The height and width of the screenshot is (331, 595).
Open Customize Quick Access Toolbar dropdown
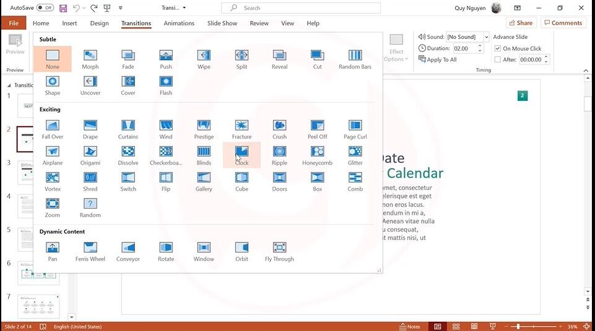120,8
